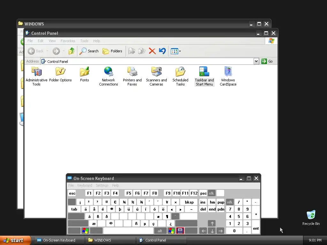Viewport: 327px width, 245px height.
Task: Click the left arrow key
Action: (203, 231)
